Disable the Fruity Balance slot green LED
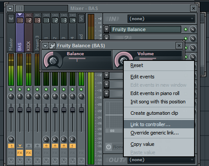Image resolution: width=209 pixels, height=166 pixels. click(x=186, y=29)
